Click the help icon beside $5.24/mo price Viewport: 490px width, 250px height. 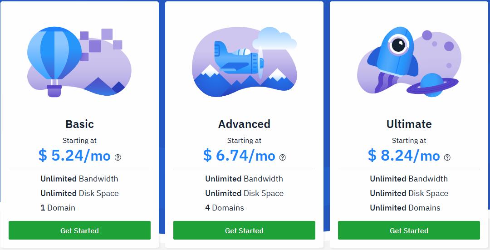118,157
